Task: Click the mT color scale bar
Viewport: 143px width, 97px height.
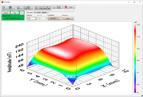Action: pyautogui.click(x=135, y=58)
